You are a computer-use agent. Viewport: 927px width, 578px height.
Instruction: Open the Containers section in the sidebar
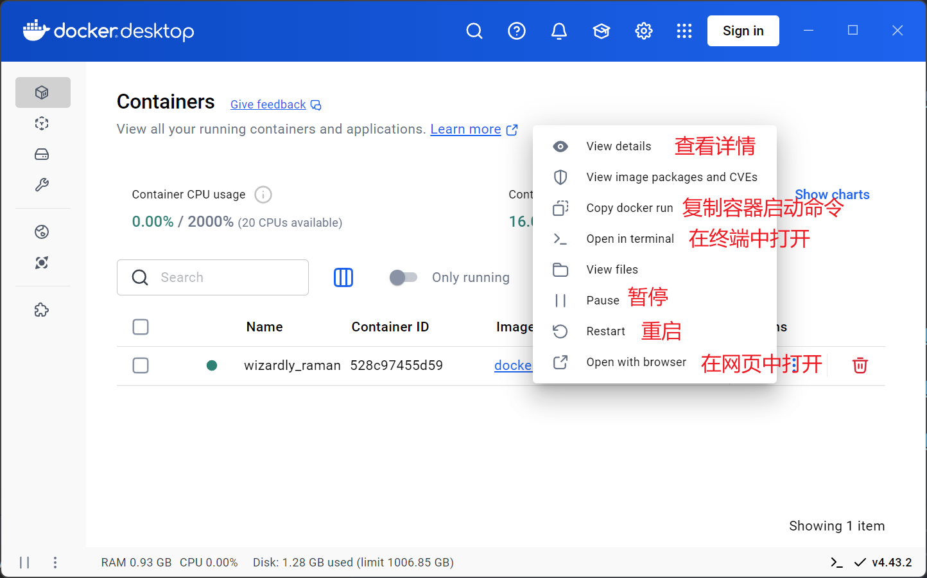42,92
